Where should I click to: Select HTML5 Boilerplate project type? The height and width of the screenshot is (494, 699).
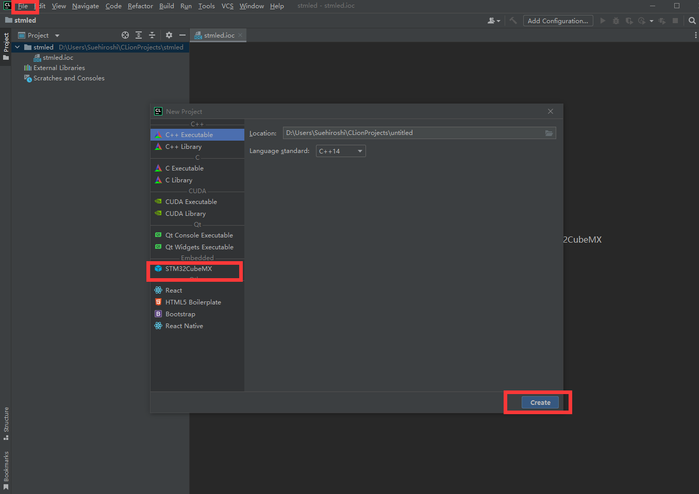197,302
